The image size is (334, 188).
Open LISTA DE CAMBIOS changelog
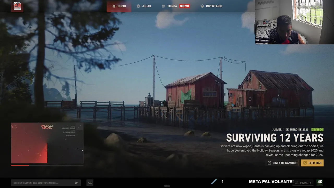[x=282, y=163]
